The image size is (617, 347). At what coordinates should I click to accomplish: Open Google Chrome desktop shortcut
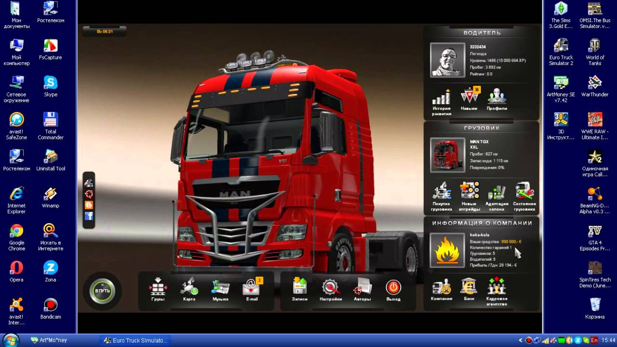coord(16,238)
